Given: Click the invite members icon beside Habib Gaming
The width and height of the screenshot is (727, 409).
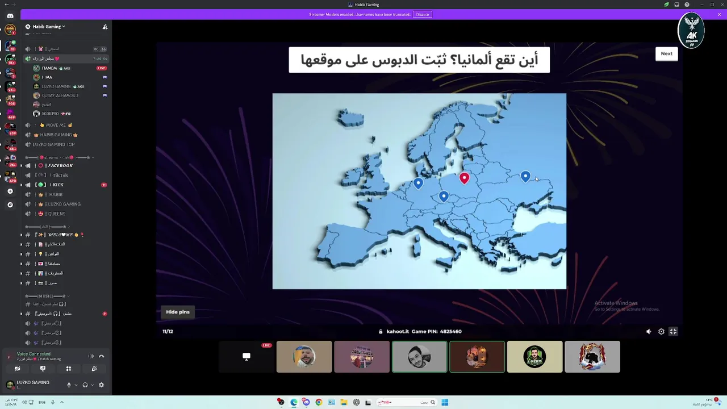Looking at the screenshot, I should point(105,27).
